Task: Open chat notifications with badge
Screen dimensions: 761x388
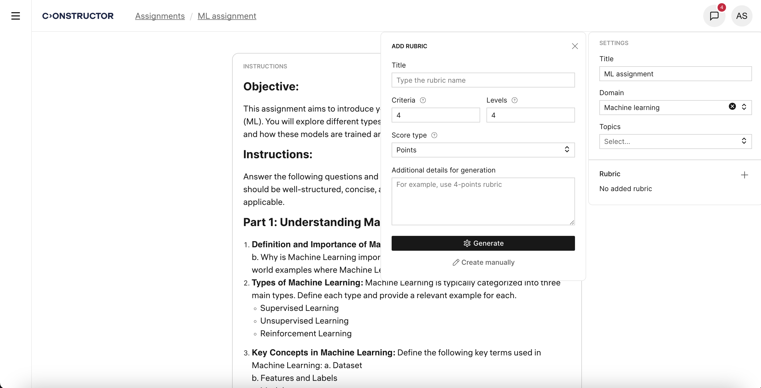Action: pyautogui.click(x=715, y=16)
